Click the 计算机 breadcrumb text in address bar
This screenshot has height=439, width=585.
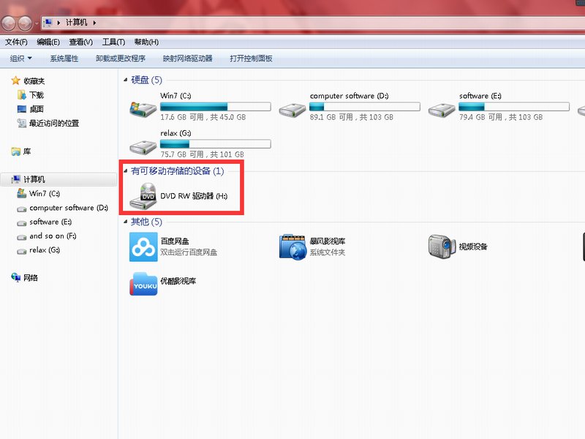coord(77,23)
